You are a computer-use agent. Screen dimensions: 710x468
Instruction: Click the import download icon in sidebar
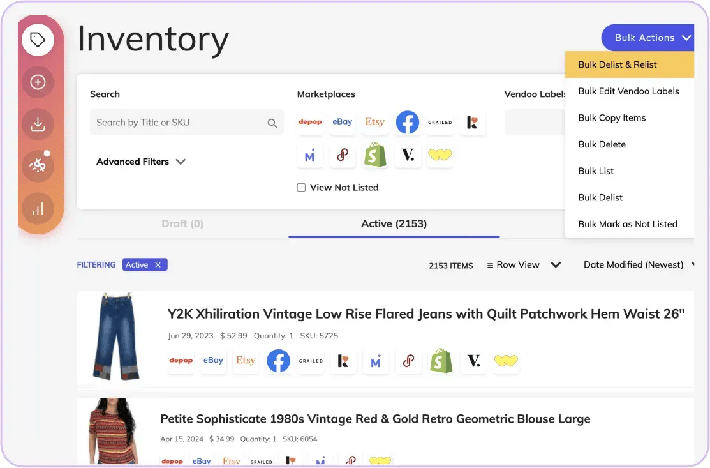coord(38,124)
